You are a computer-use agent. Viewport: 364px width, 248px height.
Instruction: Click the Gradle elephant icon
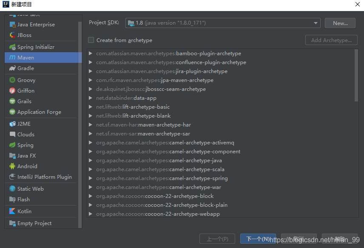click(12, 68)
